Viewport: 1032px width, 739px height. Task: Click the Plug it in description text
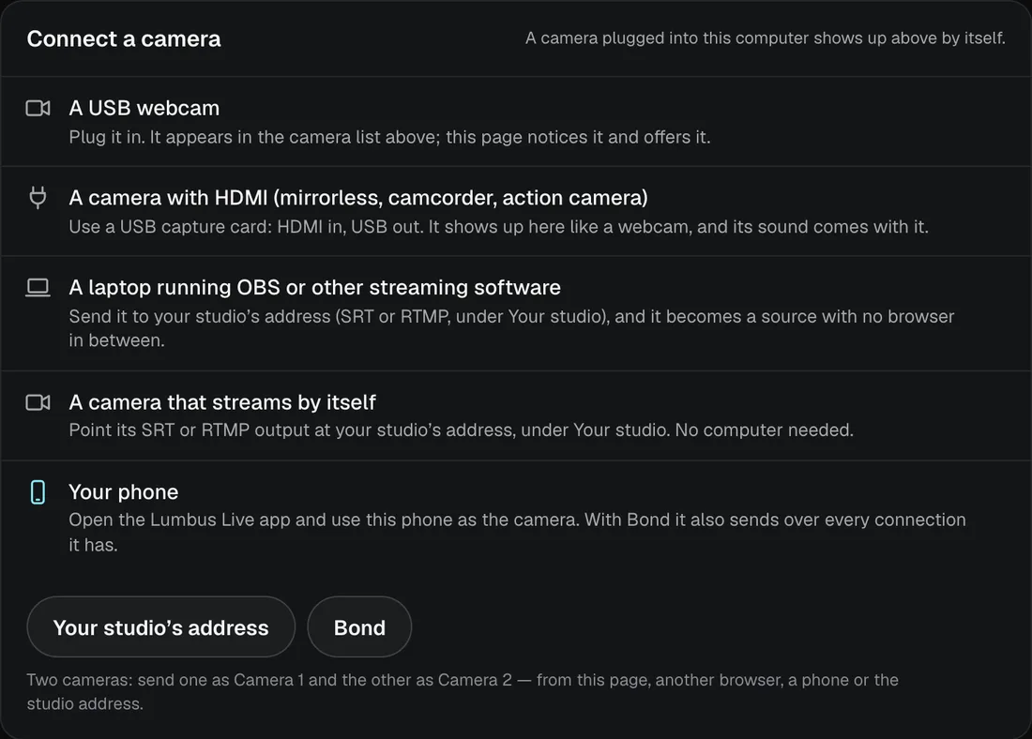[x=389, y=137]
